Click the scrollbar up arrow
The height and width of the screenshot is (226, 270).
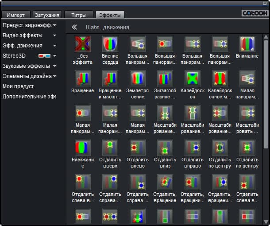pos(266,36)
